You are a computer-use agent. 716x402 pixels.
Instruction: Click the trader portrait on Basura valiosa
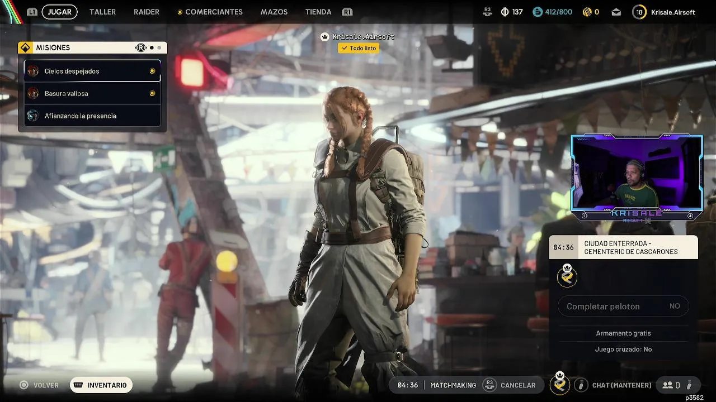pyautogui.click(x=33, y=93)
